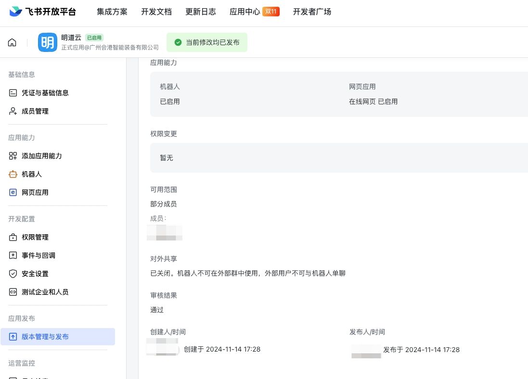
Task: Select 版本管理与发布 sidebar item
Action: (x=45, y=337)
